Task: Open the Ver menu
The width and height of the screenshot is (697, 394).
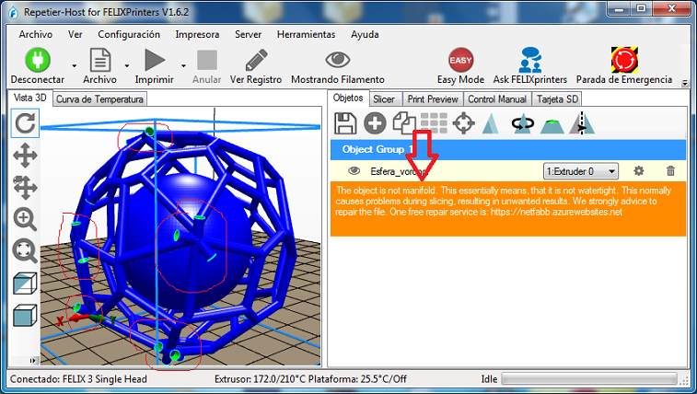Action: tap(76, 34)
